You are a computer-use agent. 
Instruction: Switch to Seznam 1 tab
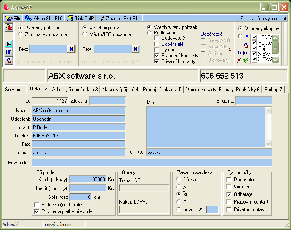(x=15, y=90)
